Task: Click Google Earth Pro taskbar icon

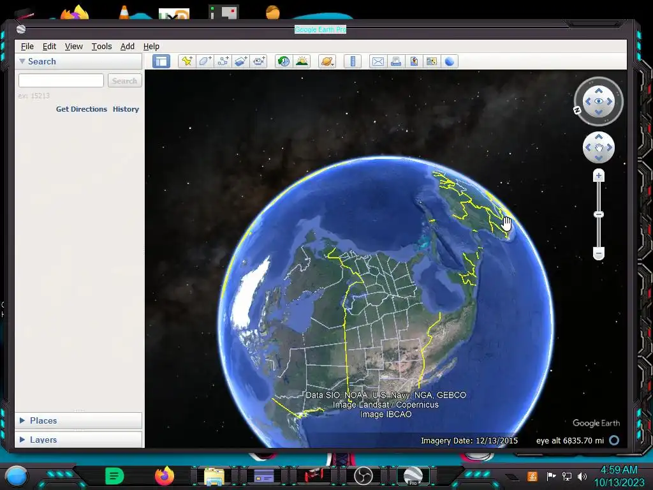Action: 413,476
